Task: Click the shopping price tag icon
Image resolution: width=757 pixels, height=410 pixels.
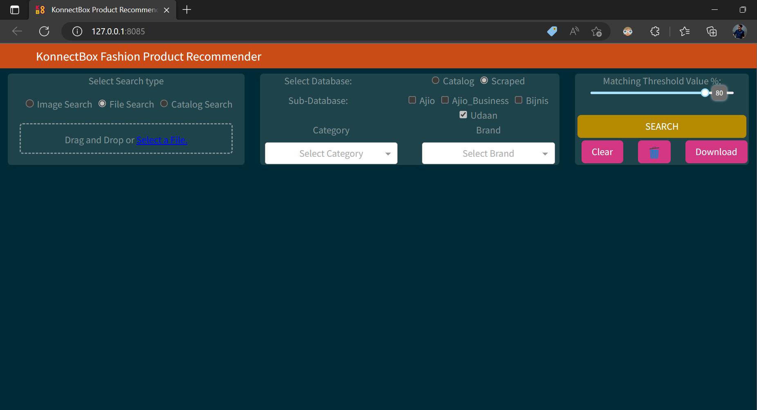Action: [x=552, y=32]
